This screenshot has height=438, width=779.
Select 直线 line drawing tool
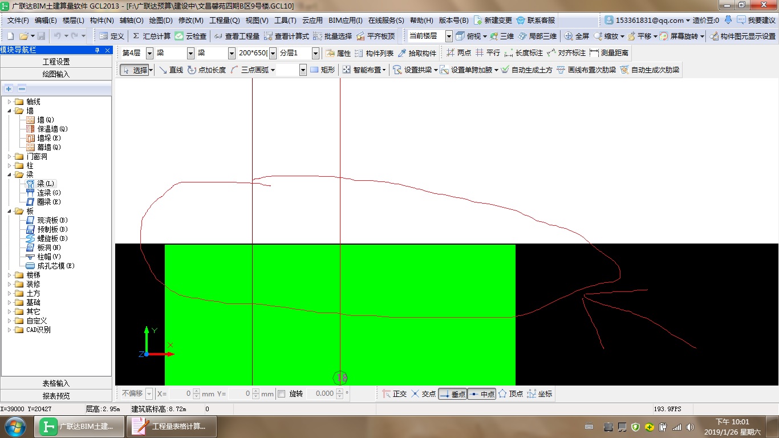pos(171,70)
